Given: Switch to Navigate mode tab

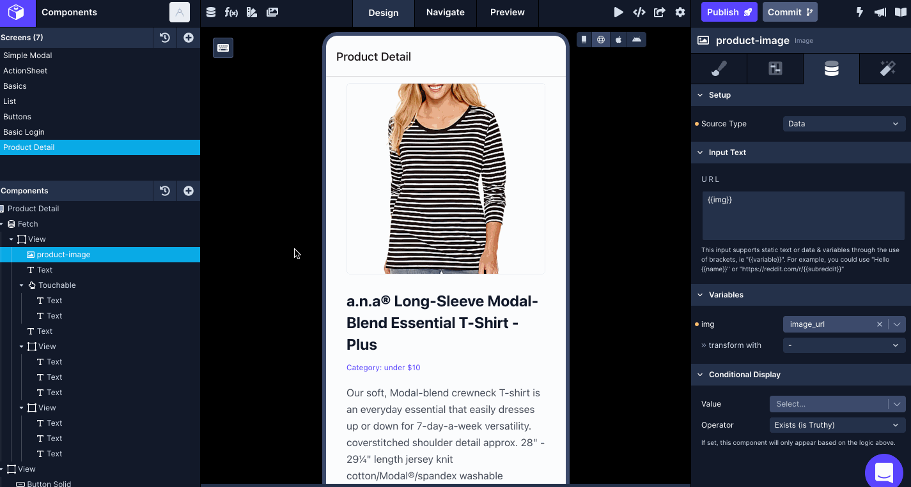Looking at the screenshot, I should 446,13.
